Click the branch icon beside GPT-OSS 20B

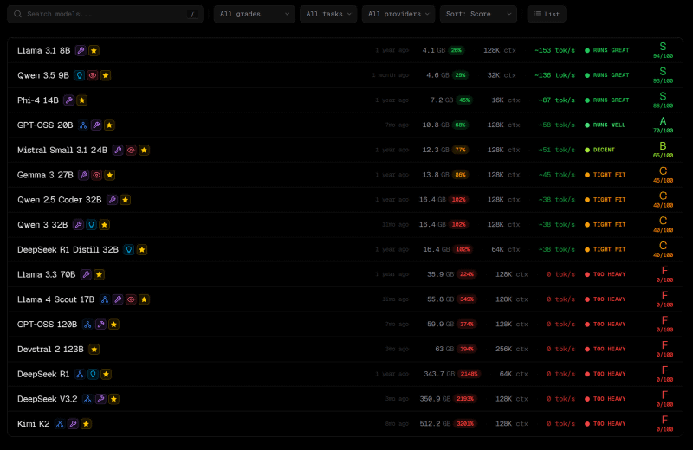tap(83, 125)
